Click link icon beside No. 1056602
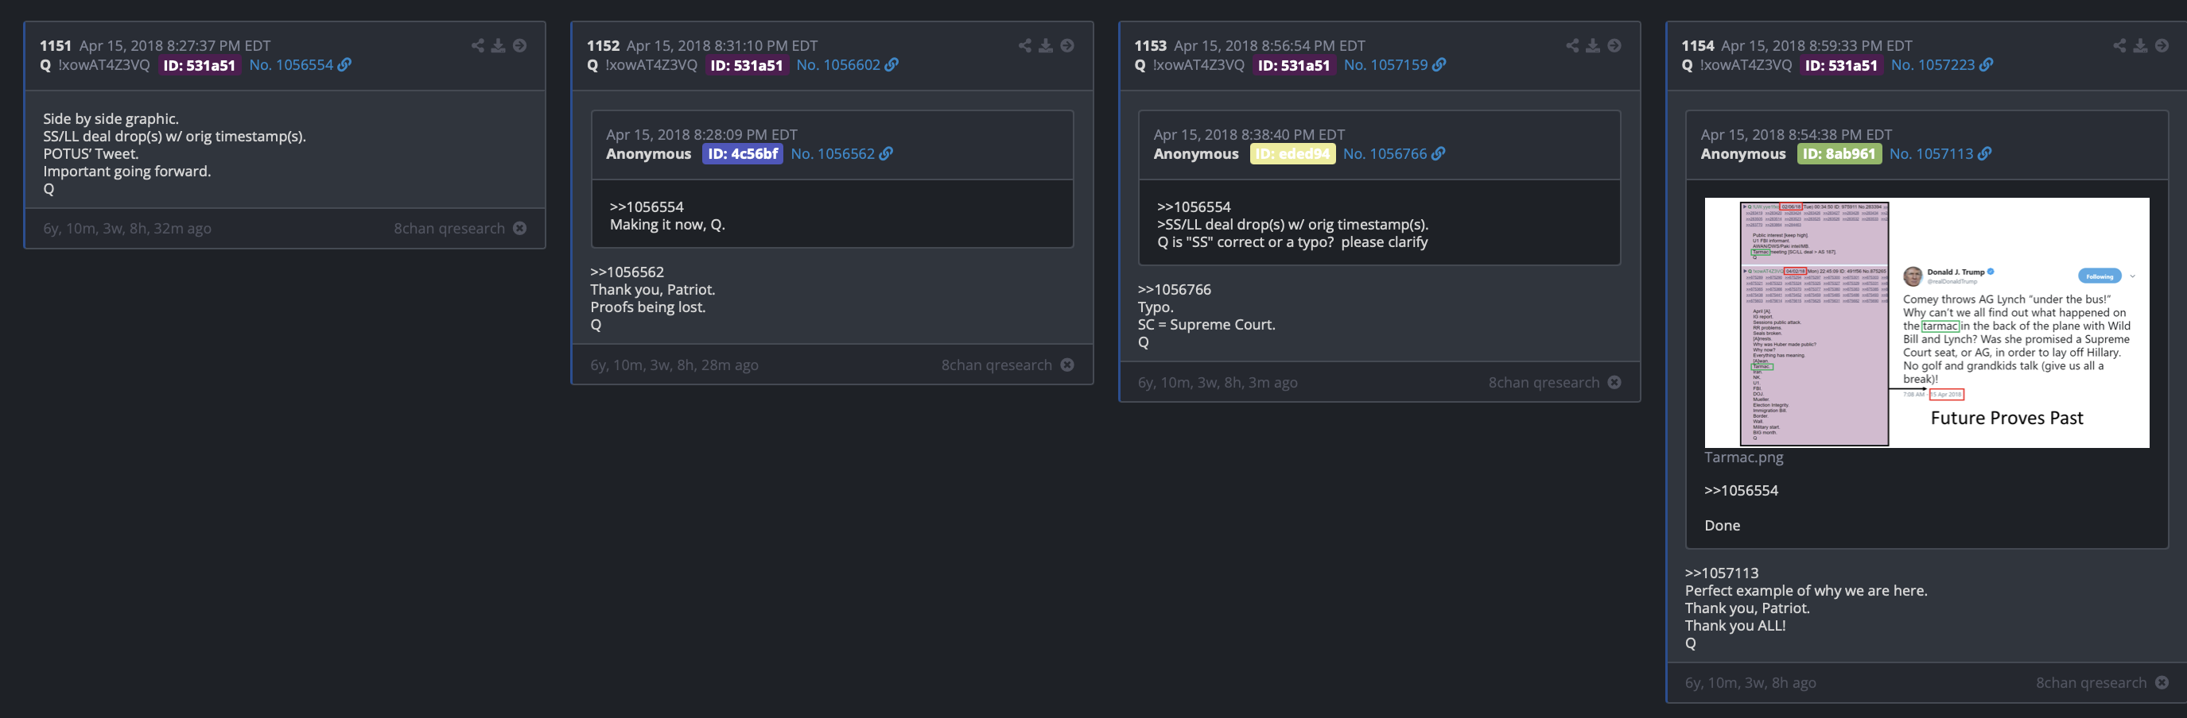The width and height of the screenshot is (2187, 718). click(892, 64)
